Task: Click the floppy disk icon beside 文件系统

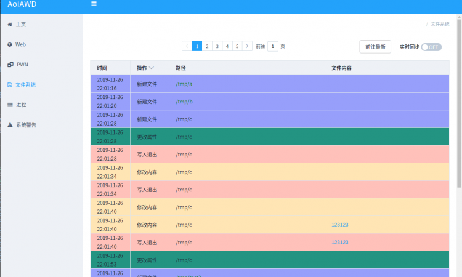Action: pyautogui.click(x=10, y=85)
